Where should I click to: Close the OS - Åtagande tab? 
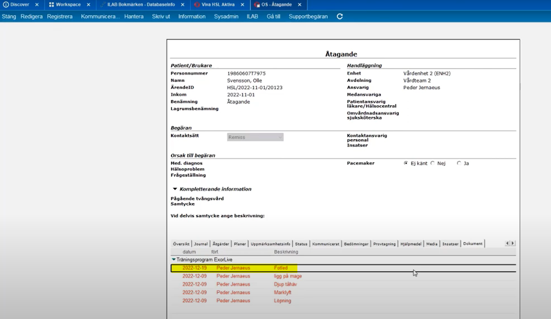(x=300, y=4)
